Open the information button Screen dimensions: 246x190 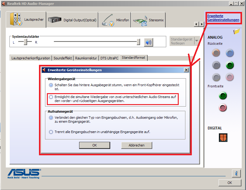[x=236, y=174]
